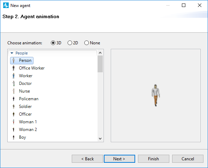
Task: Select the Woman 1 figure icon
Action: [x=14, y=122]
